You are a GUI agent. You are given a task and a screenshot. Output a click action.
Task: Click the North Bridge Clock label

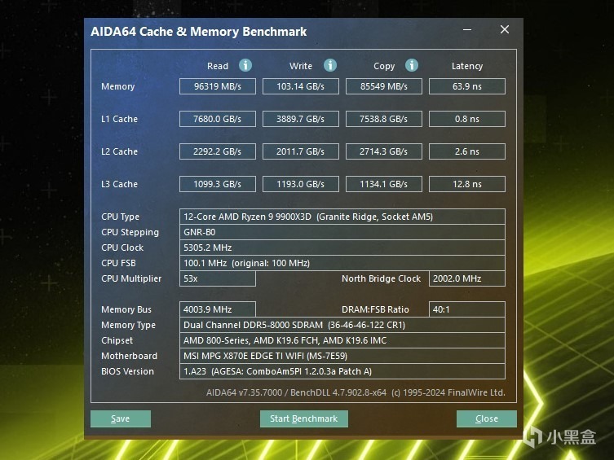[381, 278]
